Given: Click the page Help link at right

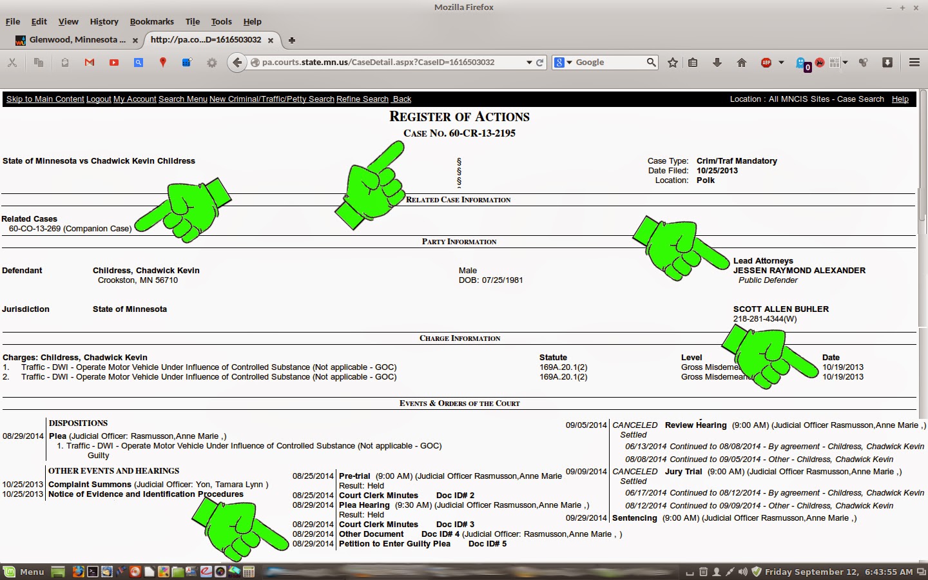Looking at the screenshot, I should [900, 99].
